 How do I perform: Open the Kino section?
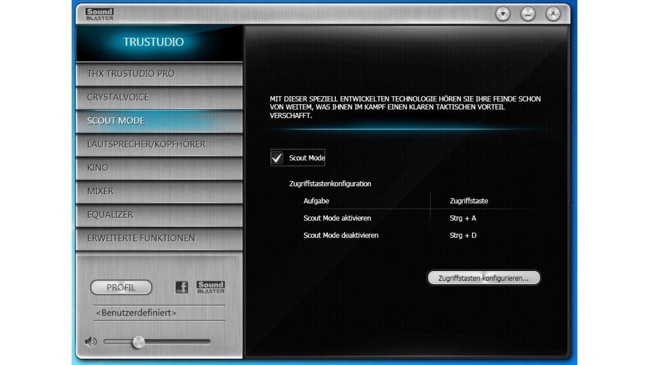[x=159, y=168]
